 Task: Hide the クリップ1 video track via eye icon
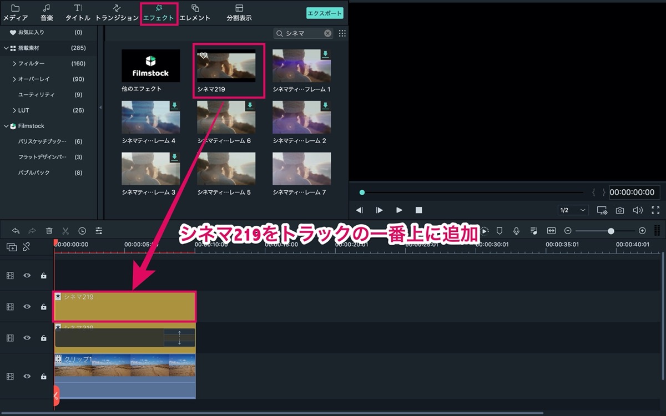27,376
